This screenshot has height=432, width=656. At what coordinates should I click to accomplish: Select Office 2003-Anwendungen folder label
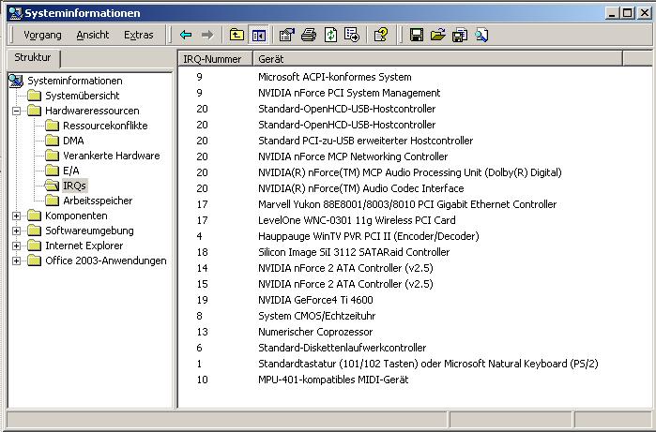click(x=105, y=261)
